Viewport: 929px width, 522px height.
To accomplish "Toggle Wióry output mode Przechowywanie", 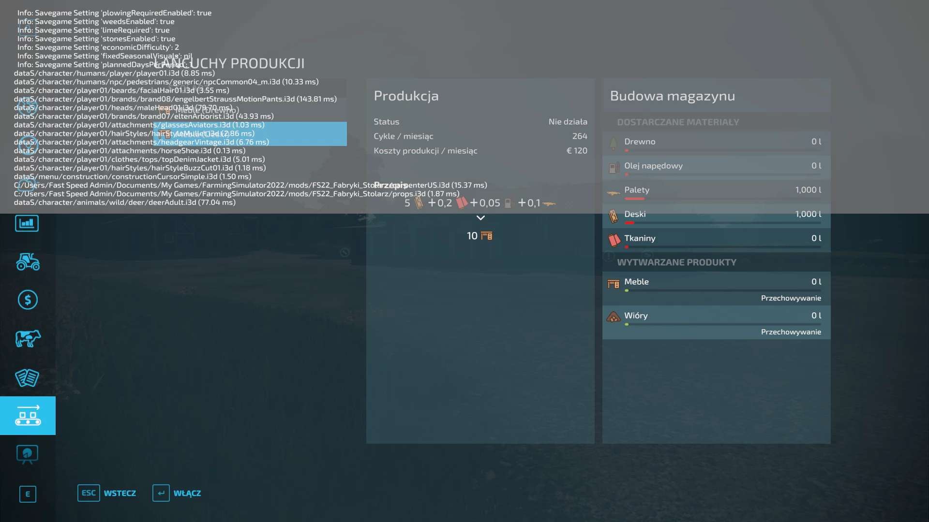I will coord(791,332).
